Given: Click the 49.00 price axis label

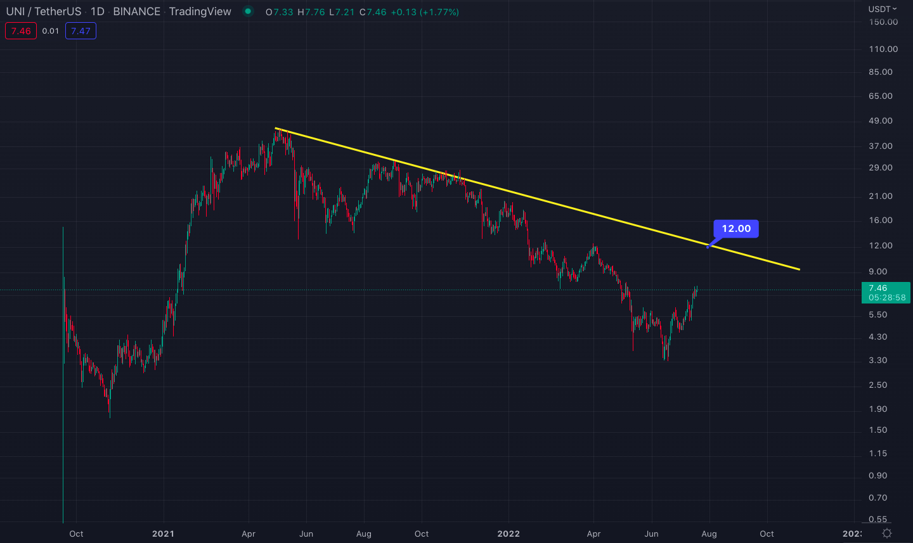Looking at the screenshot, I should pyautogui.click(x=881, y=120).
